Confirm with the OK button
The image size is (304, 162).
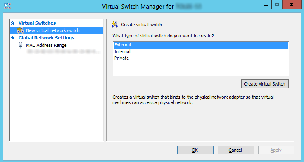195,150
